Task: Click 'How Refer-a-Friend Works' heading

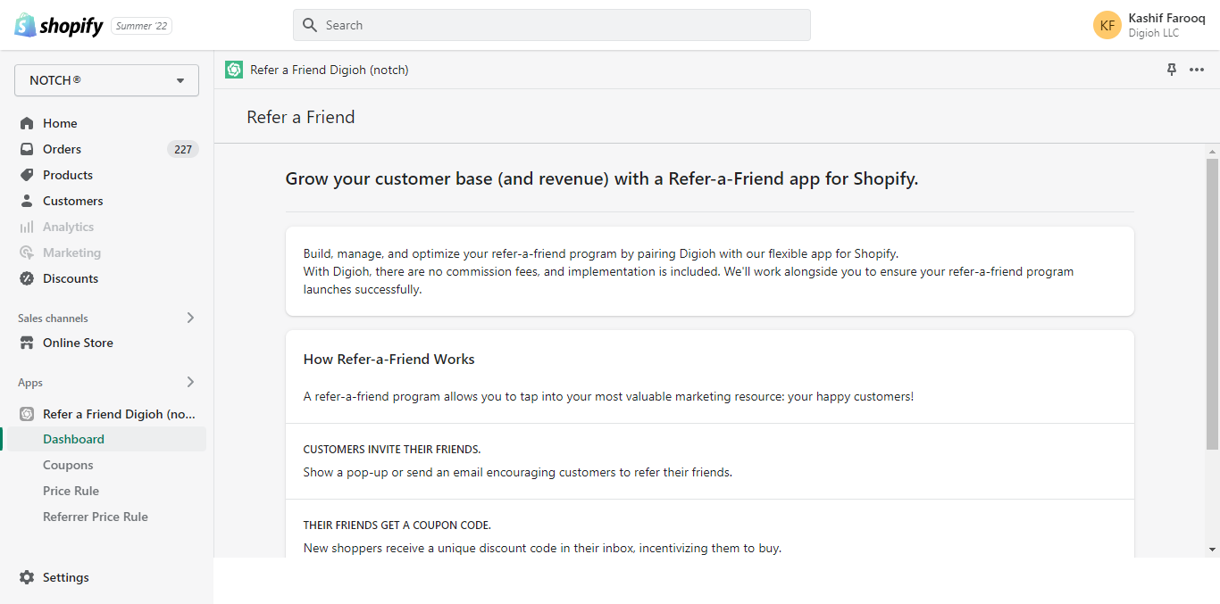Action: click(x=389, y=360)
